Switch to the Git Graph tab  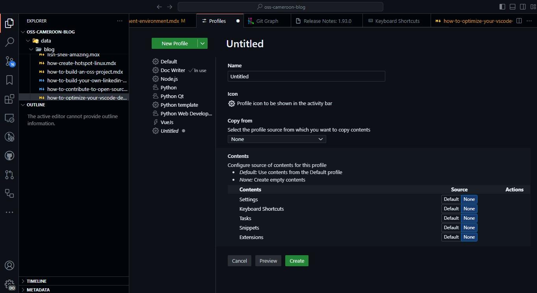pyautogui.click(x=267, y=21)
